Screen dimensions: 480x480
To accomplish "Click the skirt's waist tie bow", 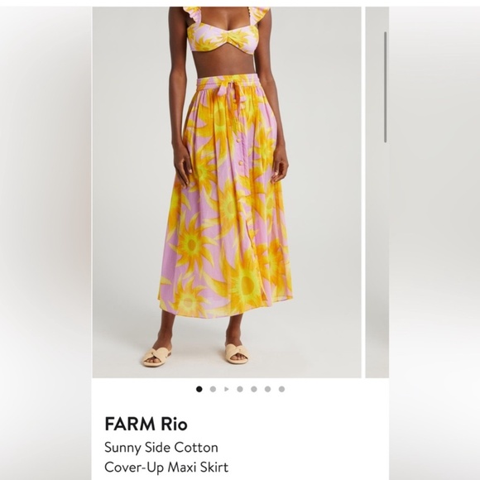I will 229,92.
